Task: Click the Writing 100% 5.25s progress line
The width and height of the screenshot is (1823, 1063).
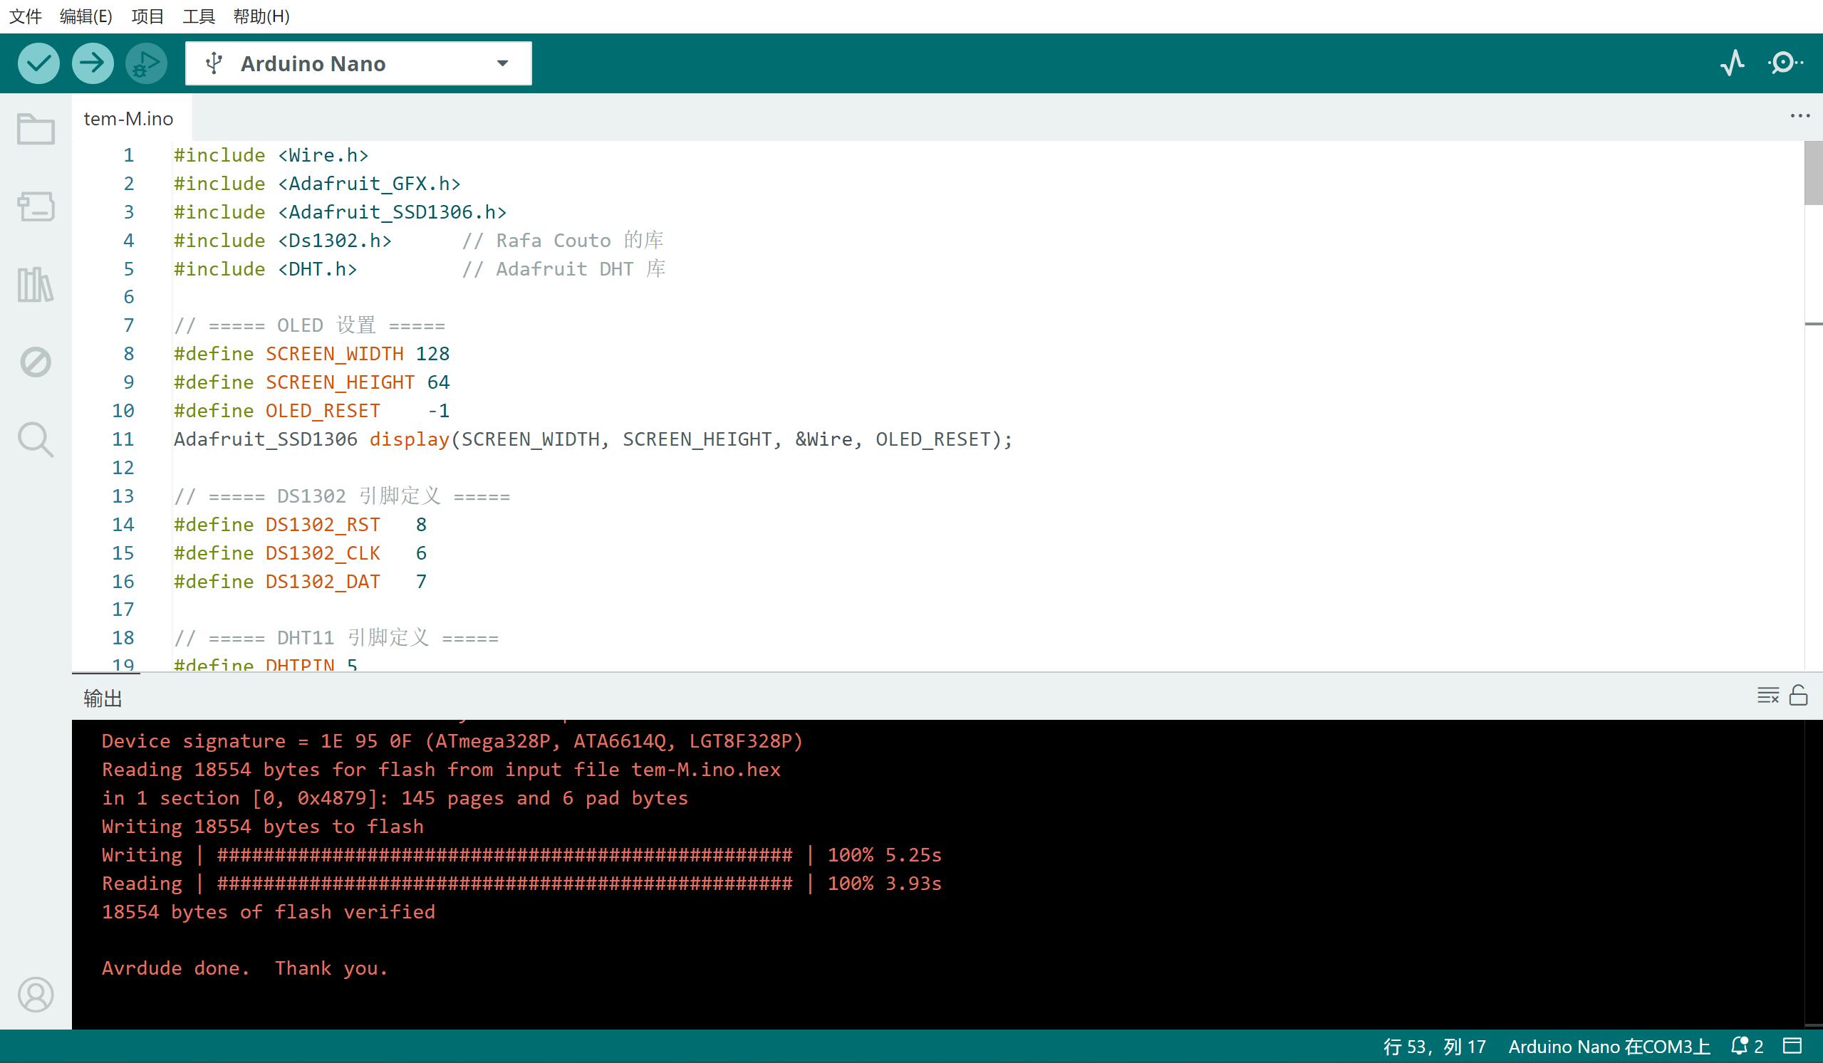Action: coord(521,854)
